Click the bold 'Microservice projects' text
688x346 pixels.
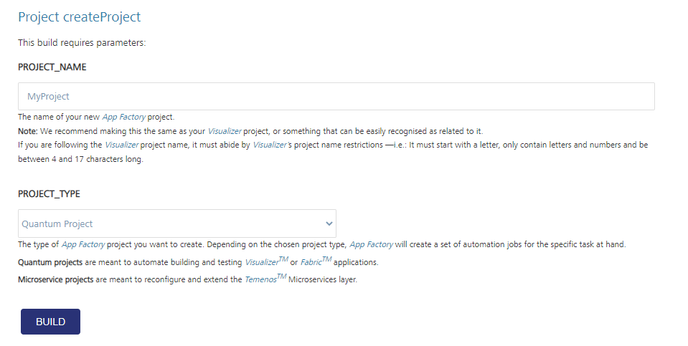click(55, 279)
